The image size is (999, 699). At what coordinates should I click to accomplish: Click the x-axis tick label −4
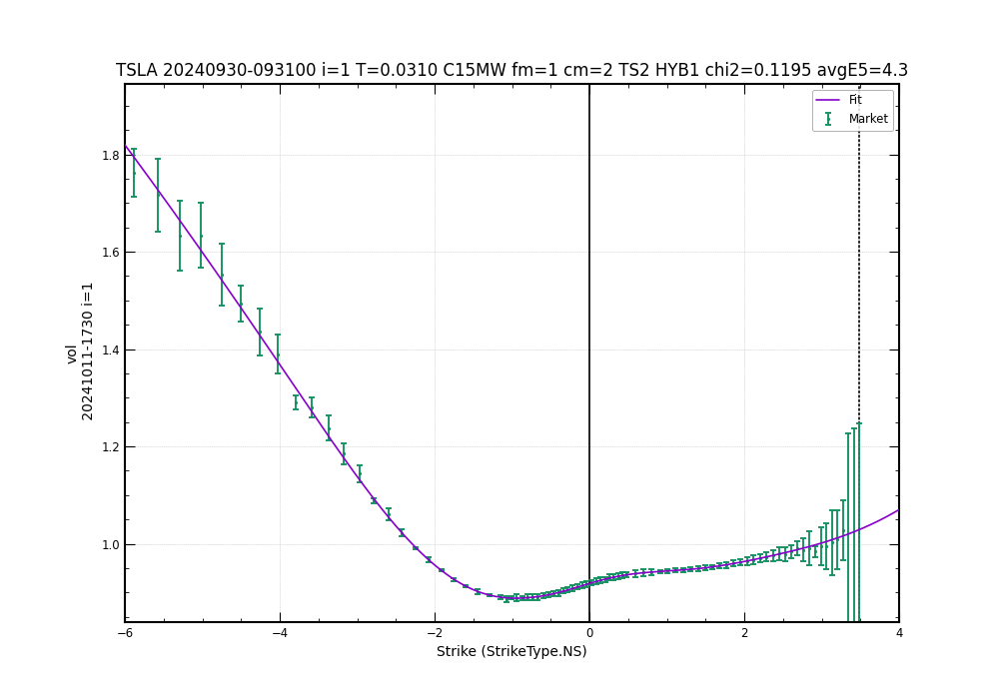pyautogui.click(x=280, y=633)
